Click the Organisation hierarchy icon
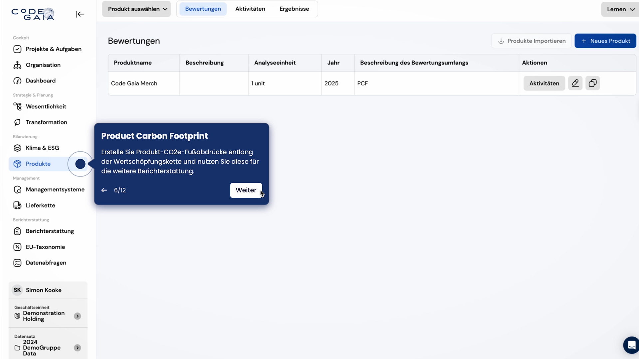Screen dimensions: 639x359 coord(17,65)
